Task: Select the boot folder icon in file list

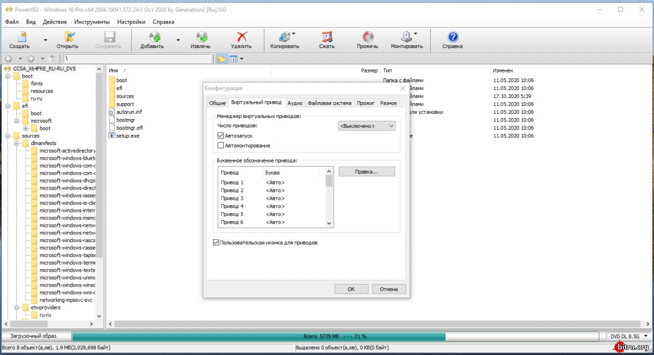Action: click(x=112, y=80)
